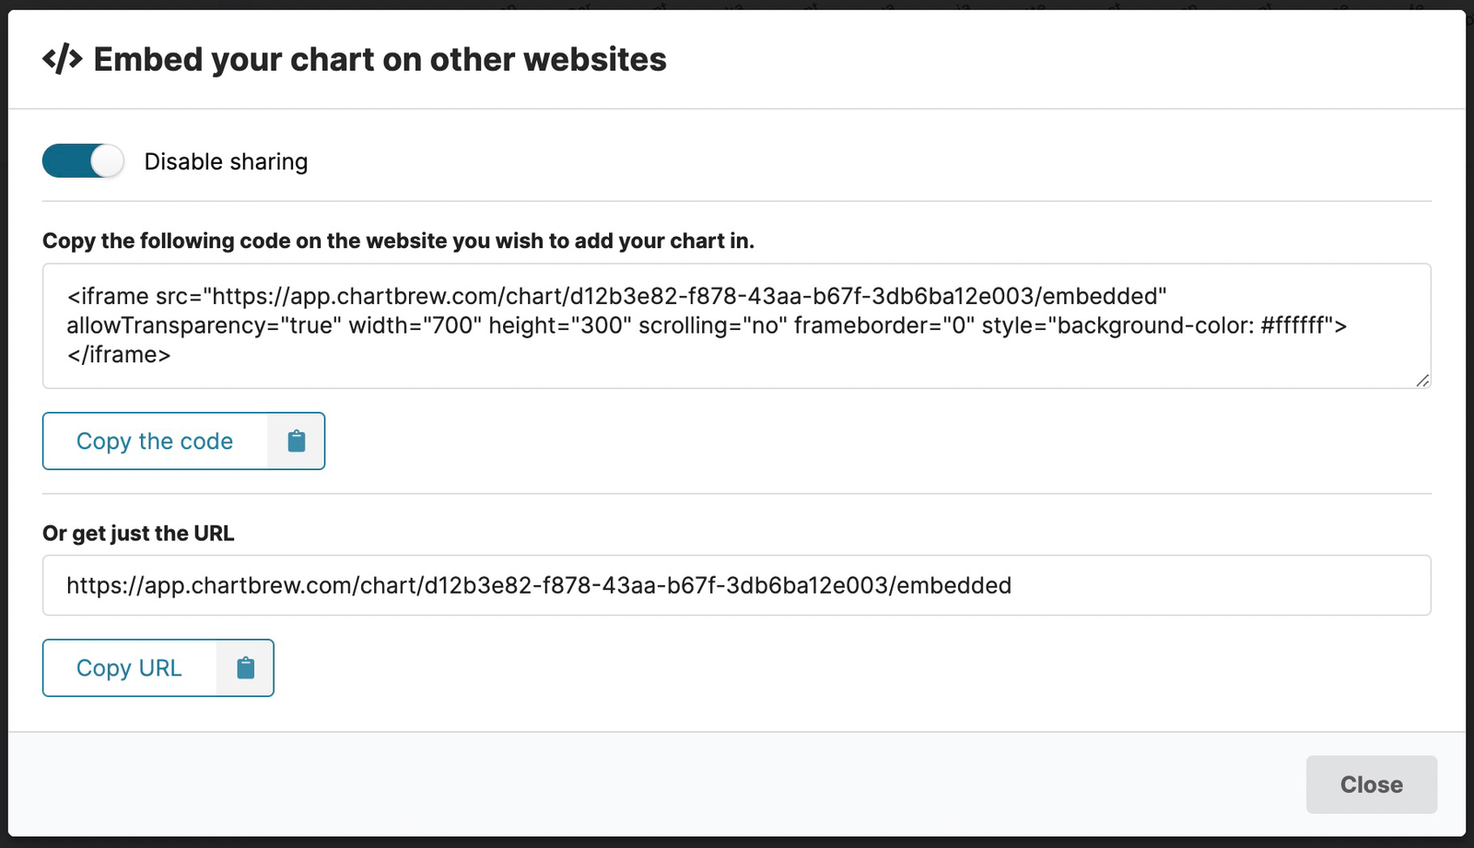
Task: Select the chartbrew embed URL text
Action: pos(538,584)
